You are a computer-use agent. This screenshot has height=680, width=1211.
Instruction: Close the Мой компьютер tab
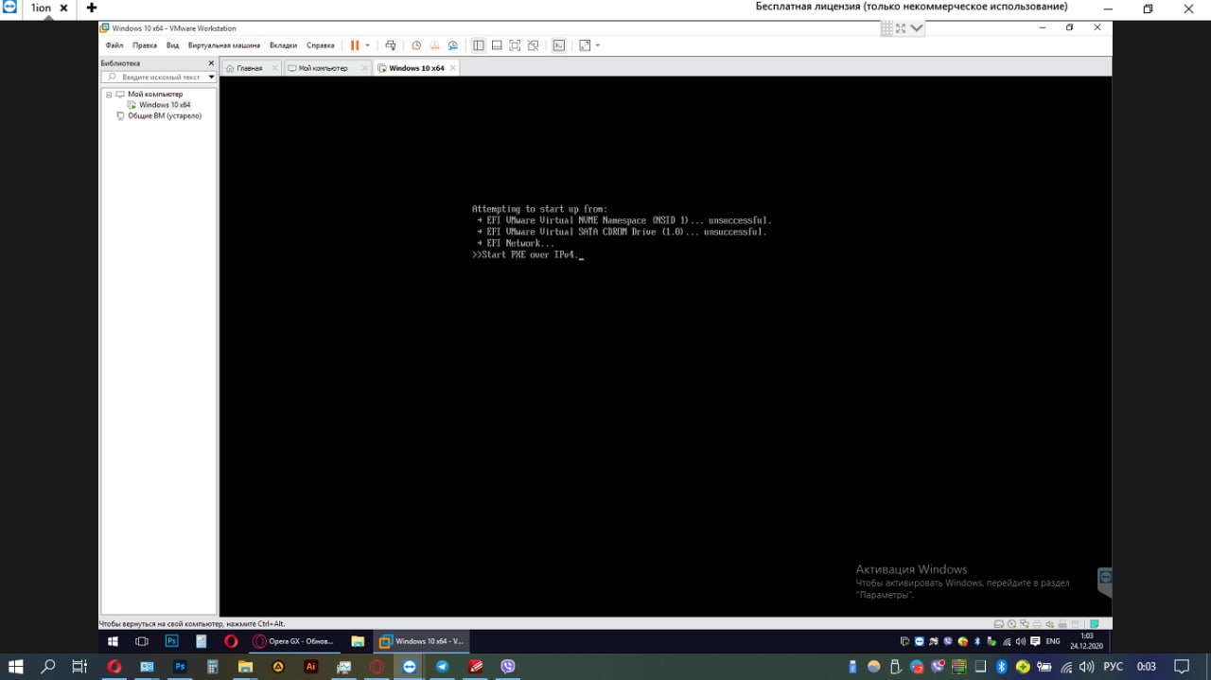click(366, 68)
